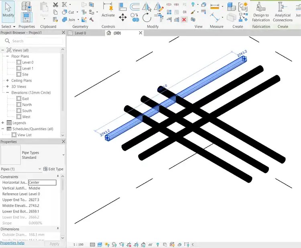The height and width of the screenshot is (248, 301).
Task: Click the Override paintbrush icon in View panel
Action: point(193,12)
